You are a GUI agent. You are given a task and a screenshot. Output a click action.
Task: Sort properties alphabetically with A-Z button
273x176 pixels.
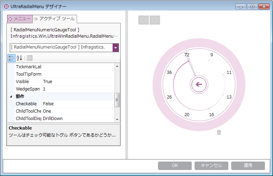coord(19,58)
